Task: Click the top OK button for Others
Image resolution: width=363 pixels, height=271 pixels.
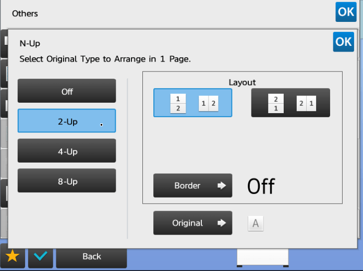Action: [346, 12]
